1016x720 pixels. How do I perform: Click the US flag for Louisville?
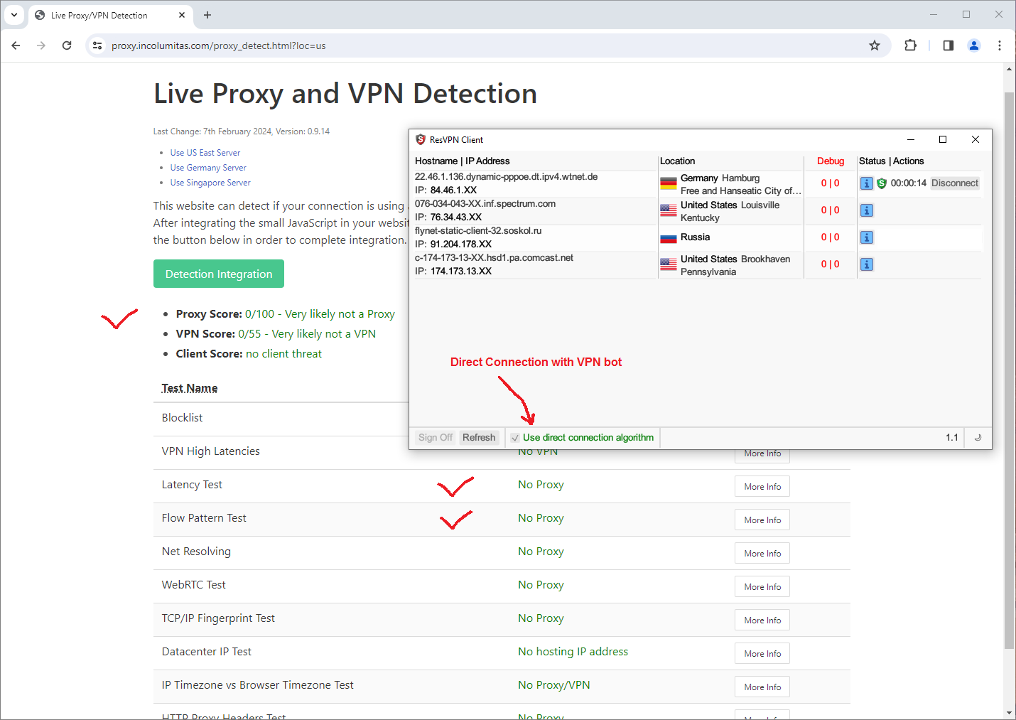click(x=669, y=210)
